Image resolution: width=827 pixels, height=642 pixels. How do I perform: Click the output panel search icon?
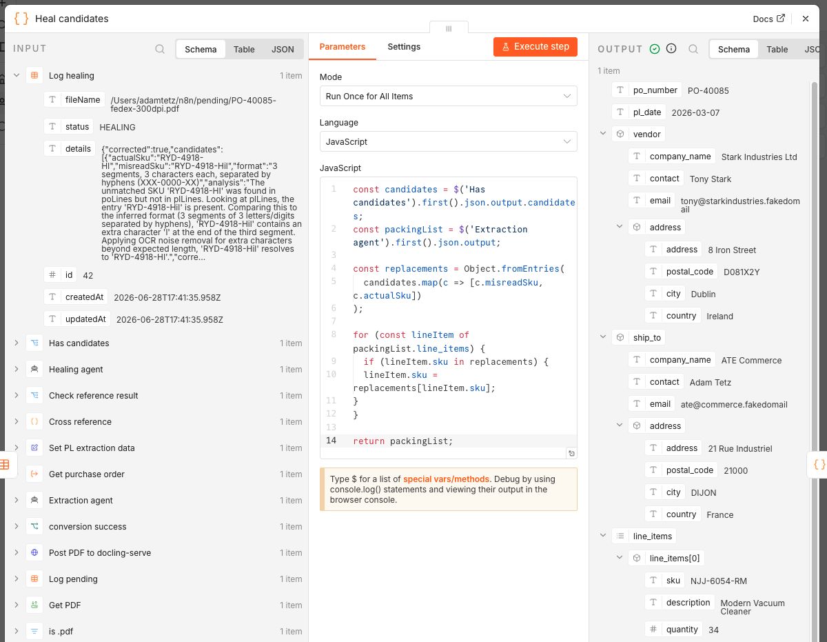click(x=694, y=49)
